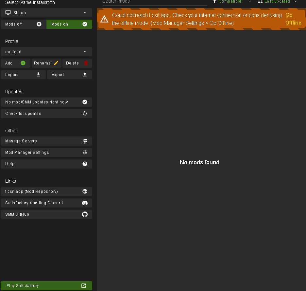The height and width of the screenshot is (291, 306).
Task: Open the Steam game installation dropdown
Action: tap(46, 13)
